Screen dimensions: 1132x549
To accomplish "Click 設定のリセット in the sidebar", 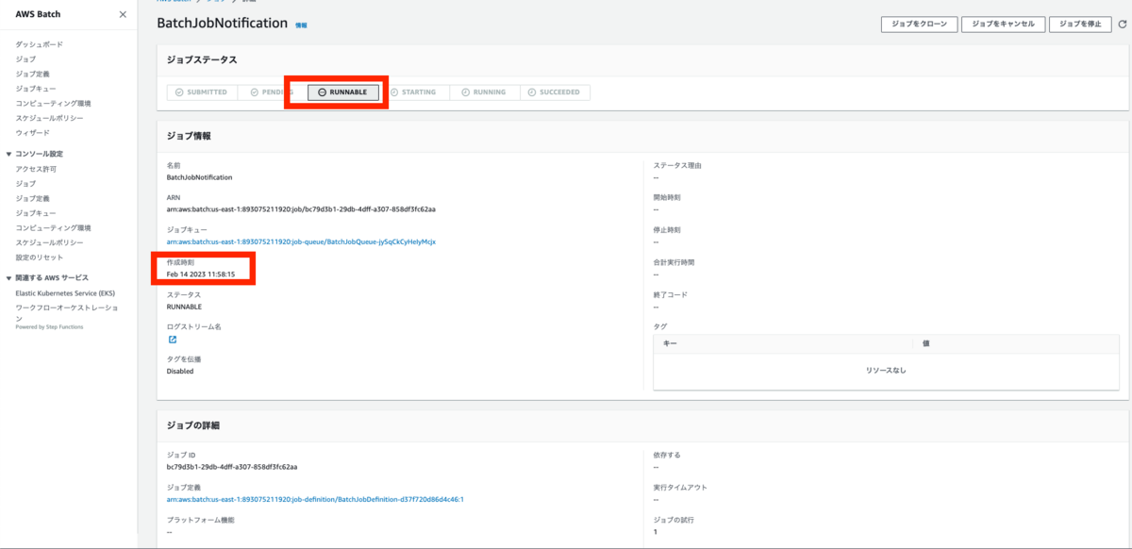I will (x=39, y=258).
